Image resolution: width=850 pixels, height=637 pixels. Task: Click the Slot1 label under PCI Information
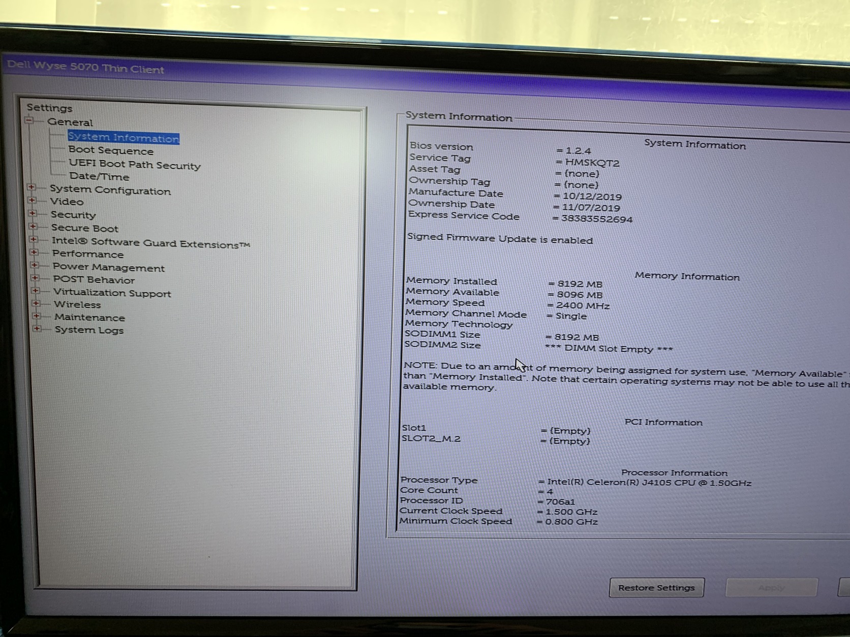click(x=414, y=428)
